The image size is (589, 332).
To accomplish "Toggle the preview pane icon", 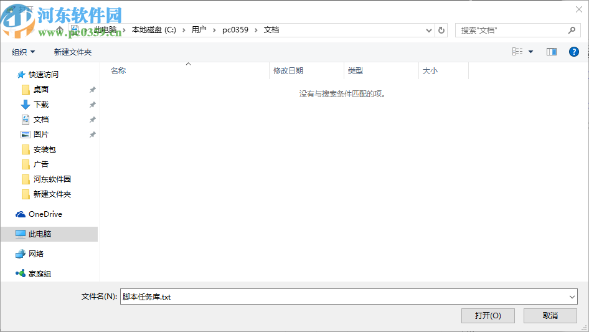I will 552,52.
